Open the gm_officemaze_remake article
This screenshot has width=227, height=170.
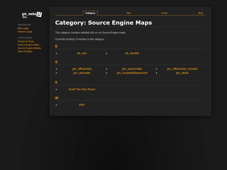click(x=182, y=69)
